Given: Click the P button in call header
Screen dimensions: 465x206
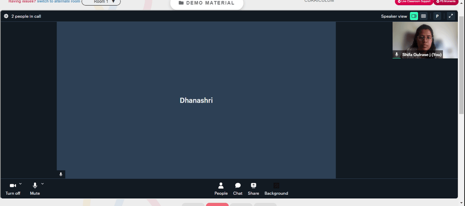Looking at the screenshot, I should 437,16.
